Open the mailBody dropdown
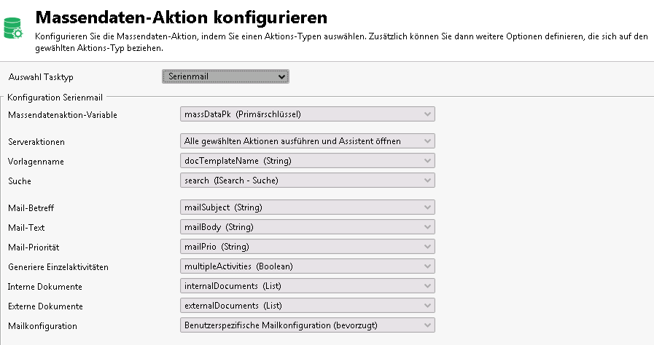The height and width of the screenshot is (345, 654). click(x=307, y=227)
